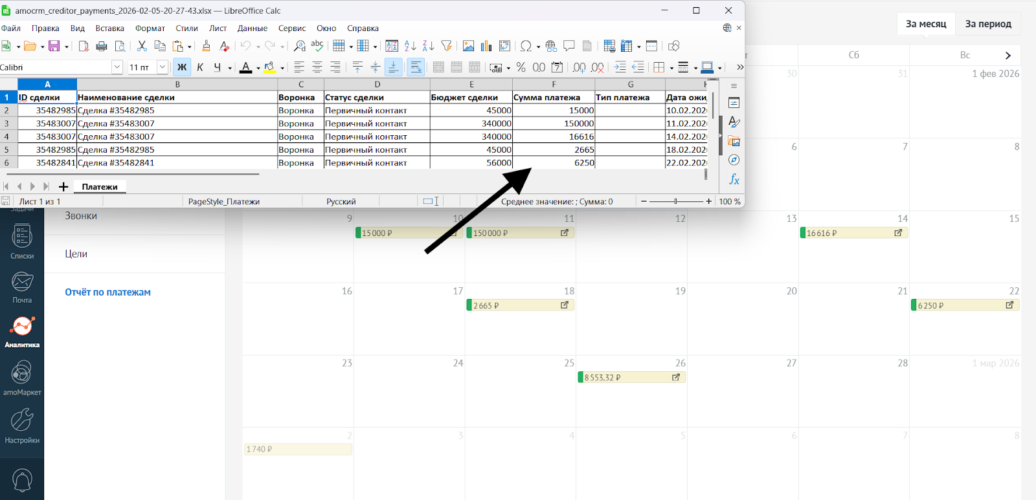
Task: Expand the font size dropdown
Action: coord(163,67)
